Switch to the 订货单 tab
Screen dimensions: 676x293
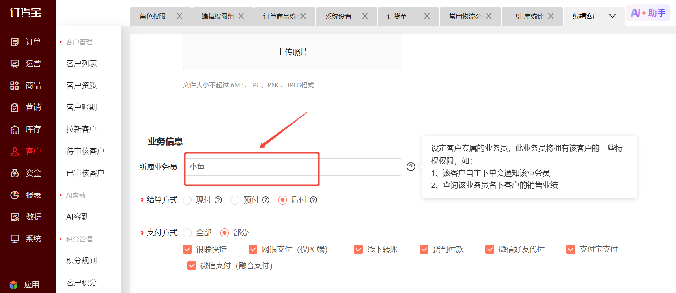pyautogui.click(x=397, y=16)
